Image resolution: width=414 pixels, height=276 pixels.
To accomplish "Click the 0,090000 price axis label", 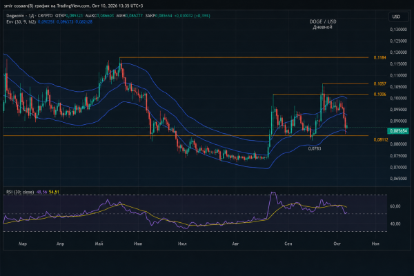I will (x=398, y=121).
